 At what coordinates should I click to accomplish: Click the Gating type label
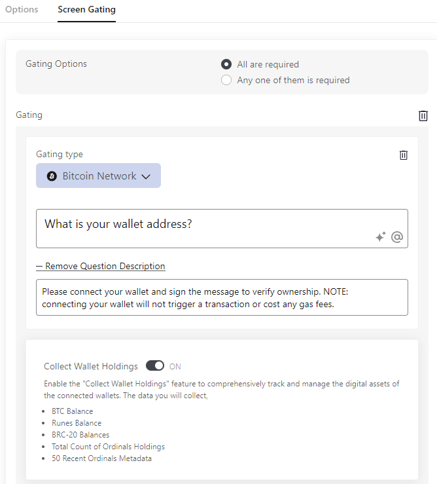point(60,155)
